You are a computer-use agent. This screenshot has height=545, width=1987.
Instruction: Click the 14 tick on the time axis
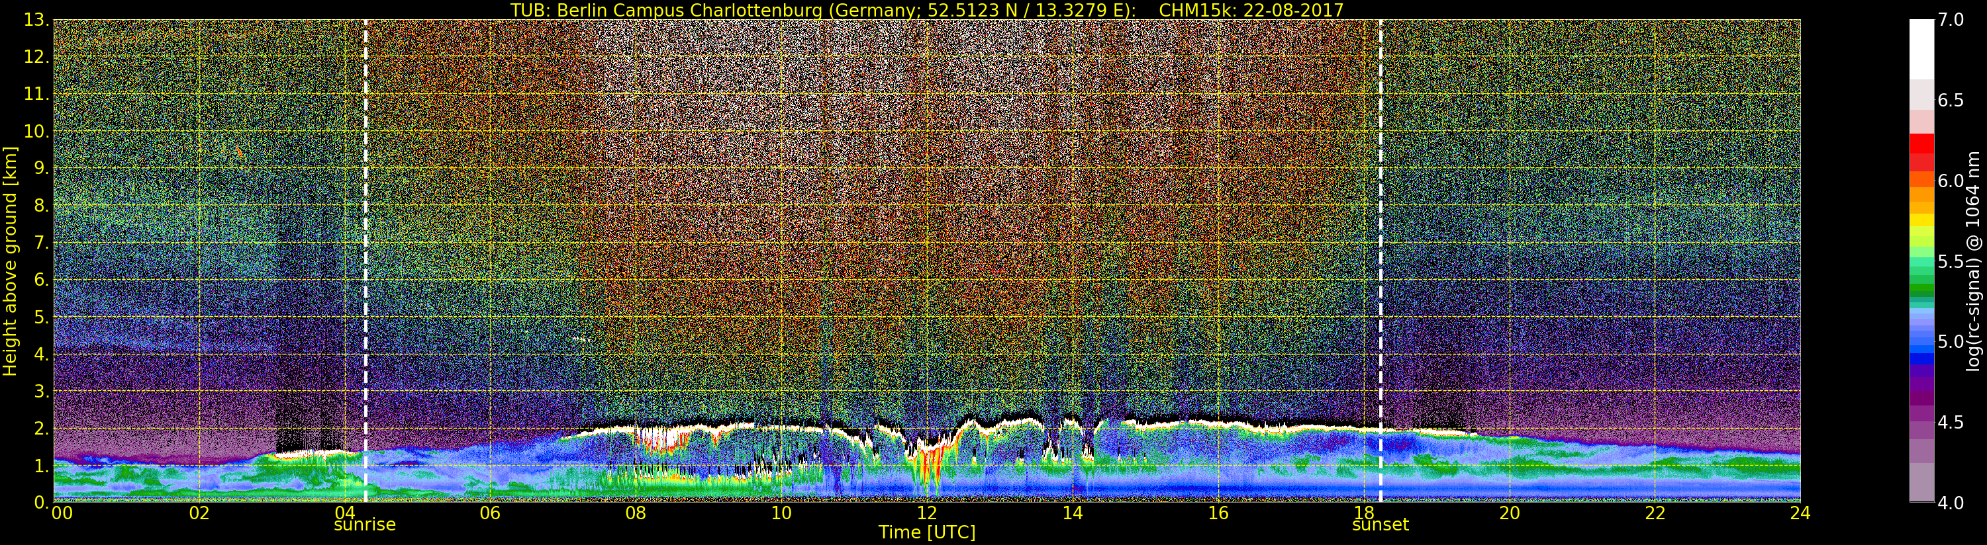tap(1073, 513)
